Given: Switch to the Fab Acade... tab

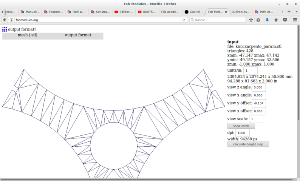Looking at the screenshot, I should point(170,12).
